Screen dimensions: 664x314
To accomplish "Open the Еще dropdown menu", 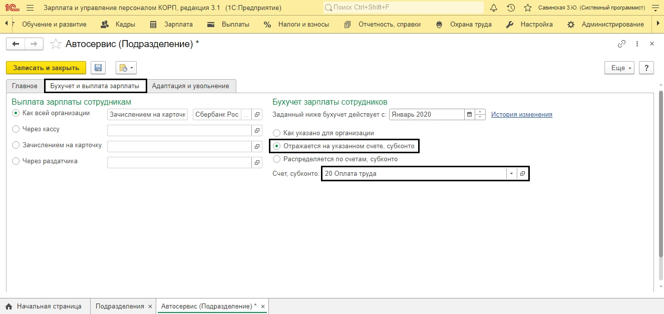I will [620, 68].
